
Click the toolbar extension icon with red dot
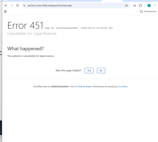click(x=135, y=6)
